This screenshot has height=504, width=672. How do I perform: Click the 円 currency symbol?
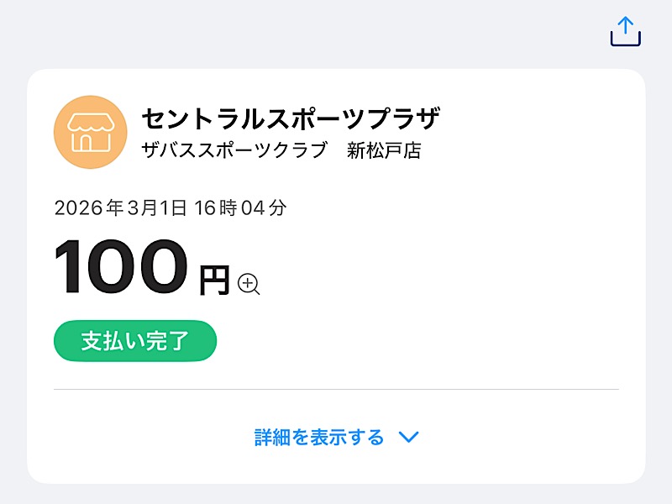coord(214,281)
